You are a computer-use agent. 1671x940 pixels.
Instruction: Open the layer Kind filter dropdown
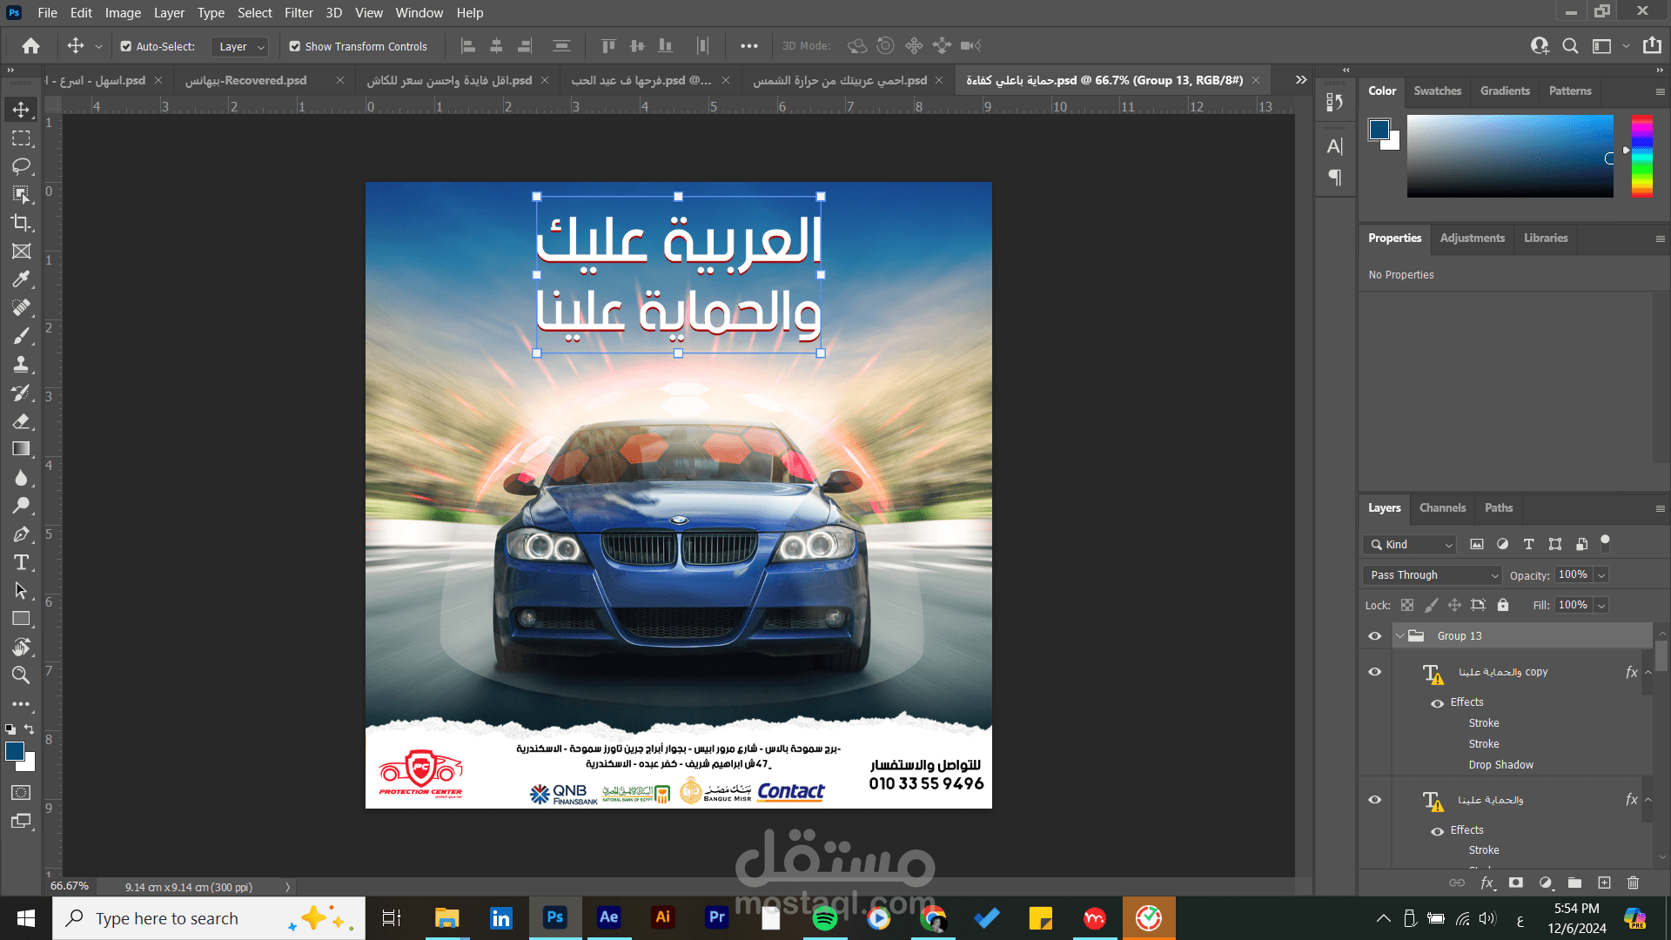tap(1411, 545)
